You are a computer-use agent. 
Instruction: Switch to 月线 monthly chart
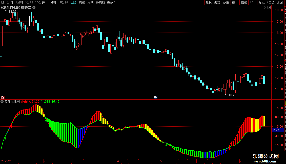click(x=90, y=2)
